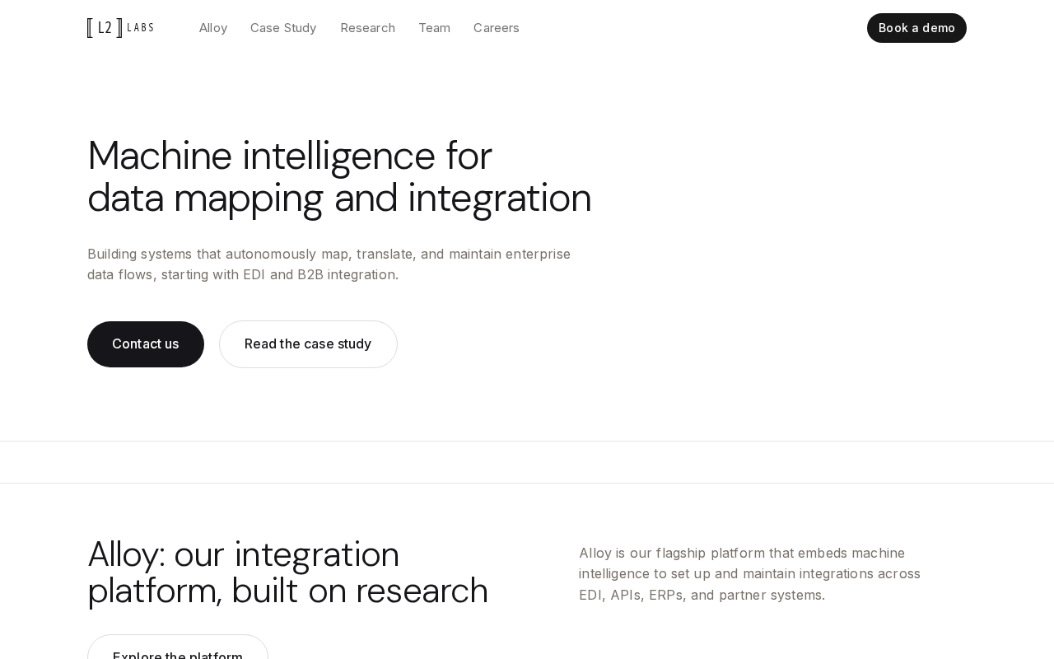Image resolution: width=1054 pixels, height=659 pixels.
Task: Click the L2 bracket logo mark
Action: coord(105,28)
